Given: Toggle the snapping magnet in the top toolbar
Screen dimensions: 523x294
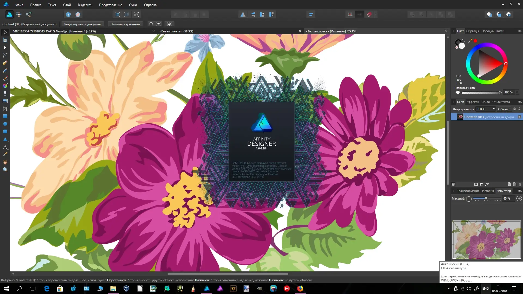Looking at the screenshot, I should [370, 14].
